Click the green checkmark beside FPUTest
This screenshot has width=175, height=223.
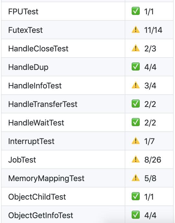click(x=136, y=11)
